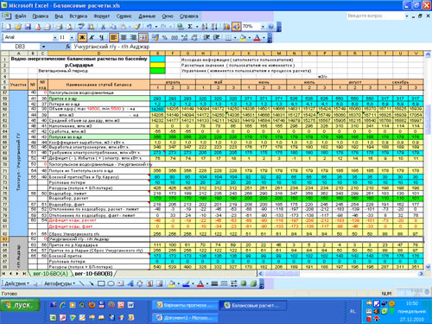Click Increase Decimal icon
The width and height of the screenshot is (432, 324).
click(184, 37)
